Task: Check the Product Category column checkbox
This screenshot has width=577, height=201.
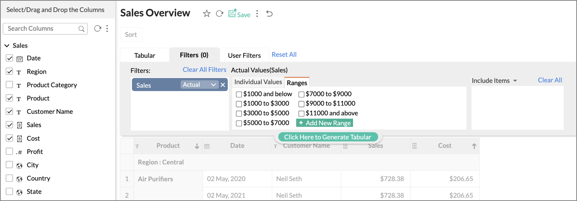Action: pos(9,85)
